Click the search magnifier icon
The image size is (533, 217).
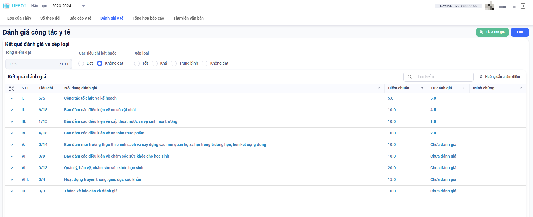pyautogui.click(x=410, y=77)
